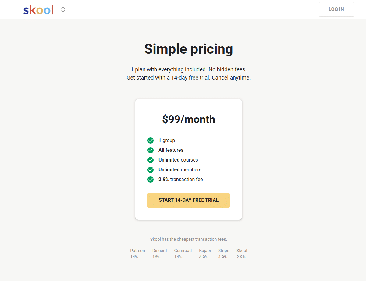Click the 'Simple pricing' heading
This screenshot has width=366, height=281.
click(188, 49)
